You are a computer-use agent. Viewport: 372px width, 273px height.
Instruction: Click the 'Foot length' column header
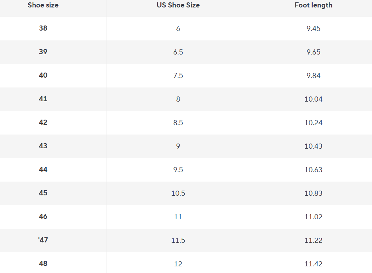click(x=313, y=5)
